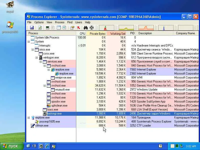Collapse the svchost.exe PID 1052 node
200x150 pixels.
(x=44, y=85)
